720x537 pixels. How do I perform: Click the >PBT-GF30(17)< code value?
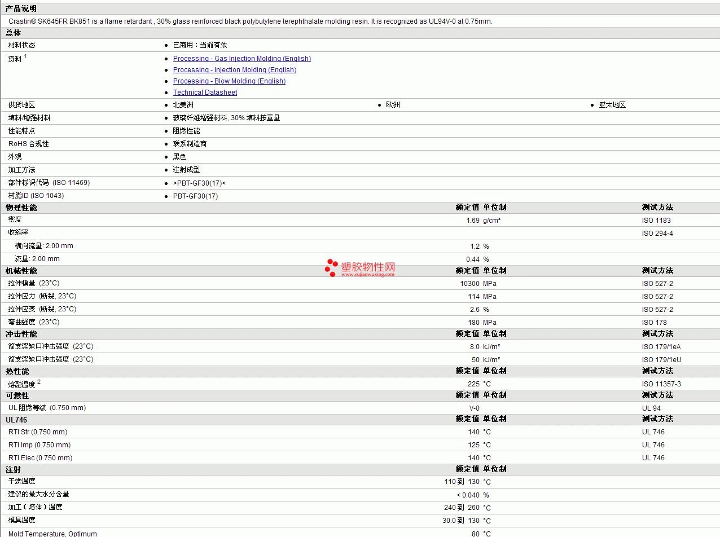[x=199, y=183]
